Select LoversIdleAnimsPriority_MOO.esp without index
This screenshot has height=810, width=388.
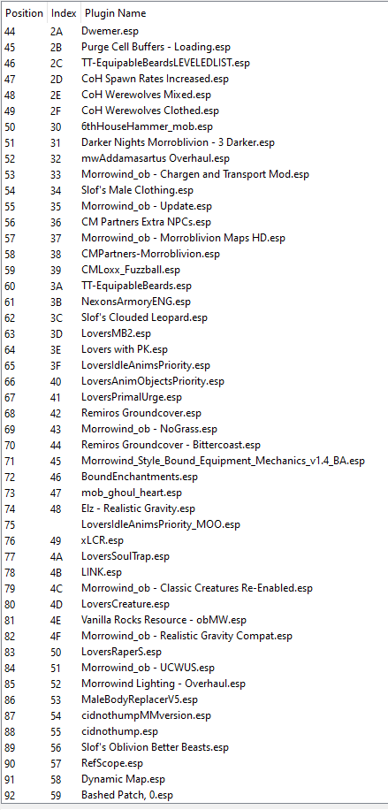coord(161,524)
